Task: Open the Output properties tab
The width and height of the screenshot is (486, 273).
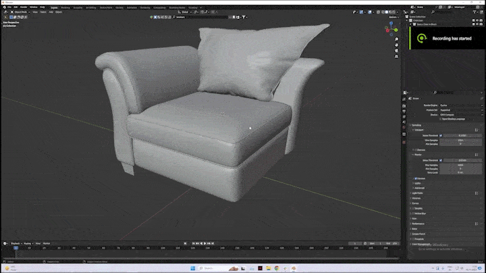Action: pos(404,111)
